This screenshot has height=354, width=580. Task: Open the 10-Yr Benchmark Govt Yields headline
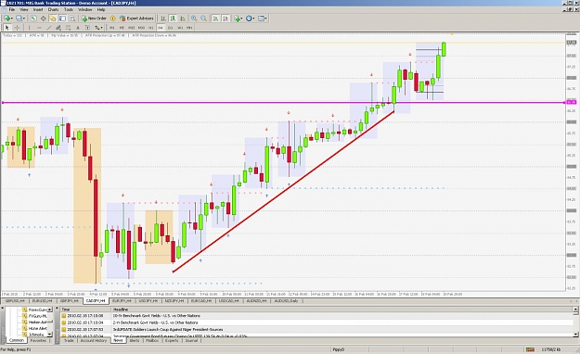(x=157, y=316)
